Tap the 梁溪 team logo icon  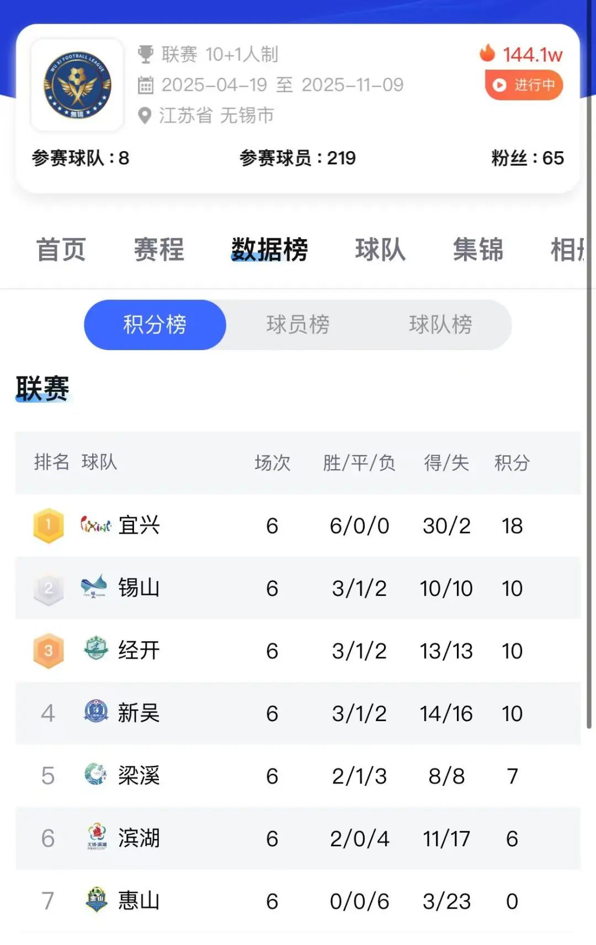(x=96, y=774)
